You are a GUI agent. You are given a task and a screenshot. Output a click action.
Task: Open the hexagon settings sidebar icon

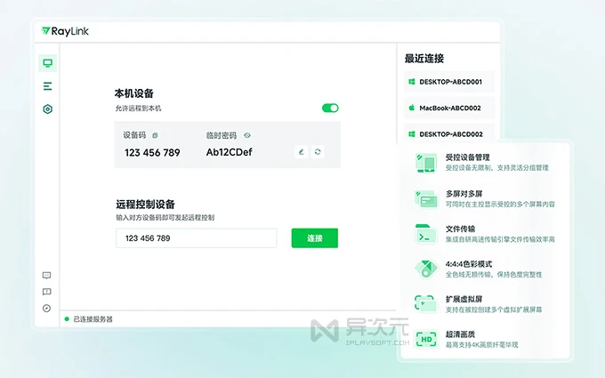(47, 109)
